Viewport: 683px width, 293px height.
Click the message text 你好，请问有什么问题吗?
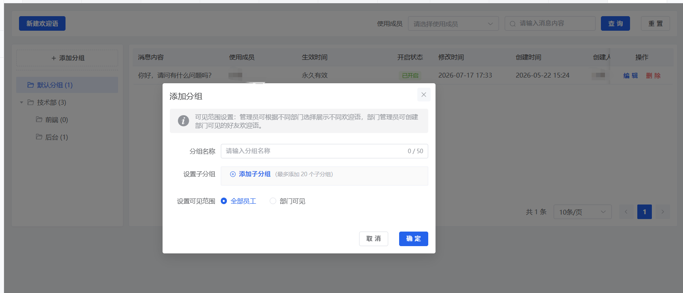175,75
